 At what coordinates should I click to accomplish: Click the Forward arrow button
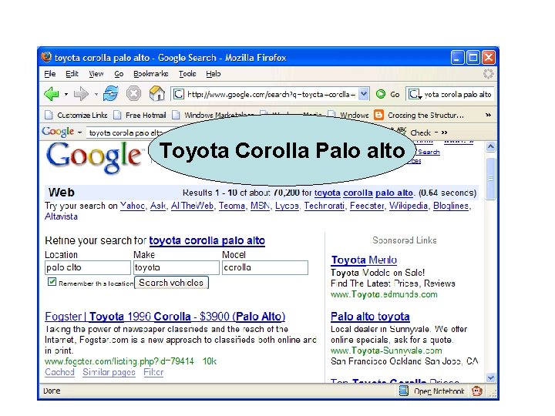(x=81, y=94)
